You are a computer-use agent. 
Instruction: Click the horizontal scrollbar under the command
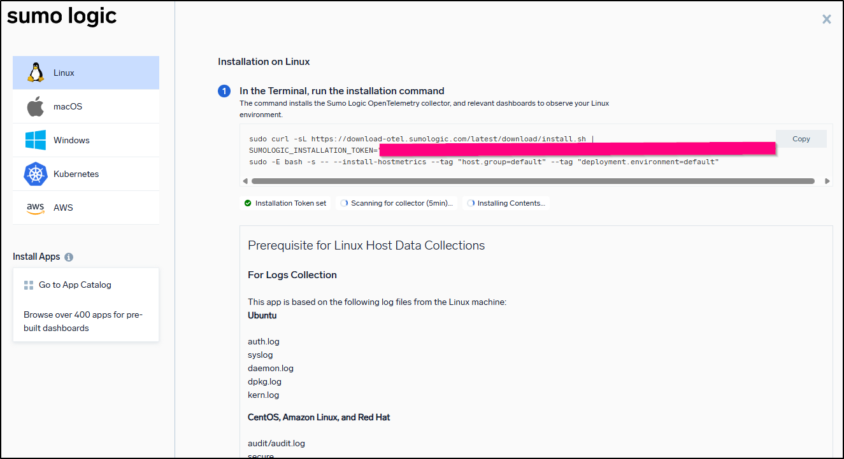533,181
